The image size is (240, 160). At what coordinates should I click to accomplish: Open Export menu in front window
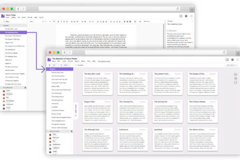click(x=77, y=61)
